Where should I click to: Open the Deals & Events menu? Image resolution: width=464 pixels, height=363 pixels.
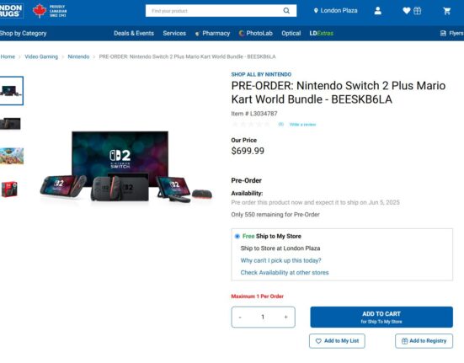pos(134,33)
